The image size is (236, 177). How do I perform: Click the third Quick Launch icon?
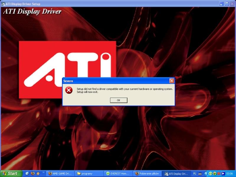click(x=38, y=173)
